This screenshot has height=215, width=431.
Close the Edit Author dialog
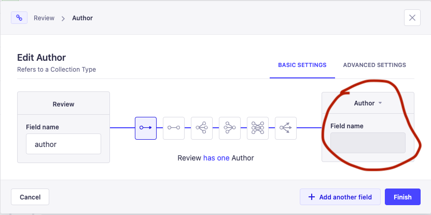tap(412, 18)
